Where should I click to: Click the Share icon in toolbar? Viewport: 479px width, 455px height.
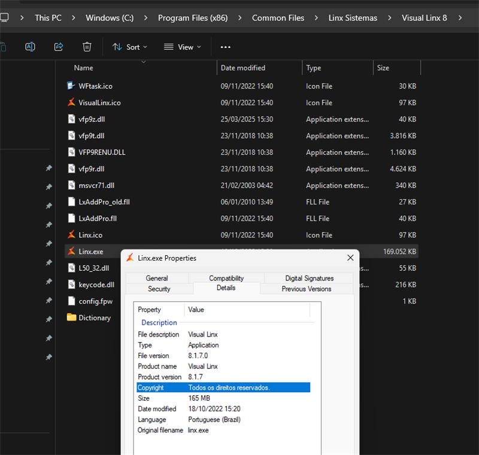pos(59,47)
